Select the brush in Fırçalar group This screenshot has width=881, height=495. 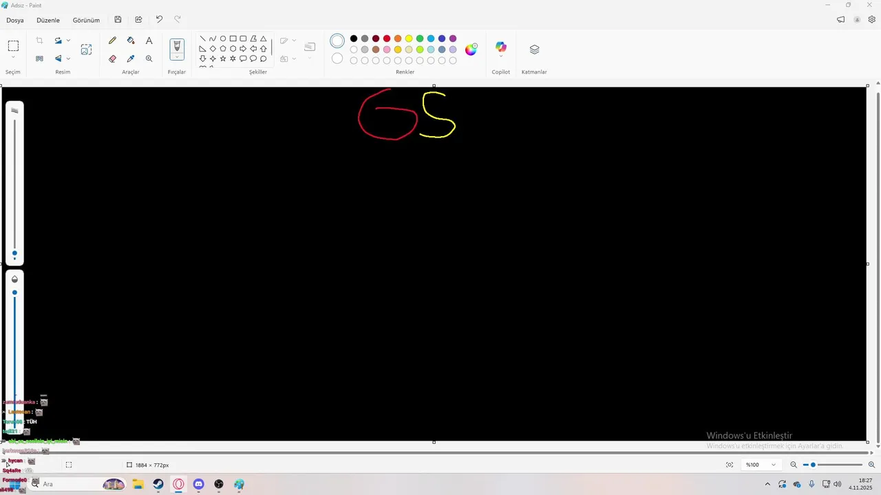[177, 46]
